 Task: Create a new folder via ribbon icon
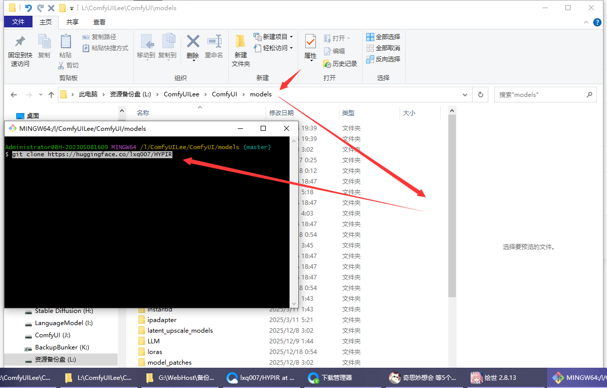[241, 42]
